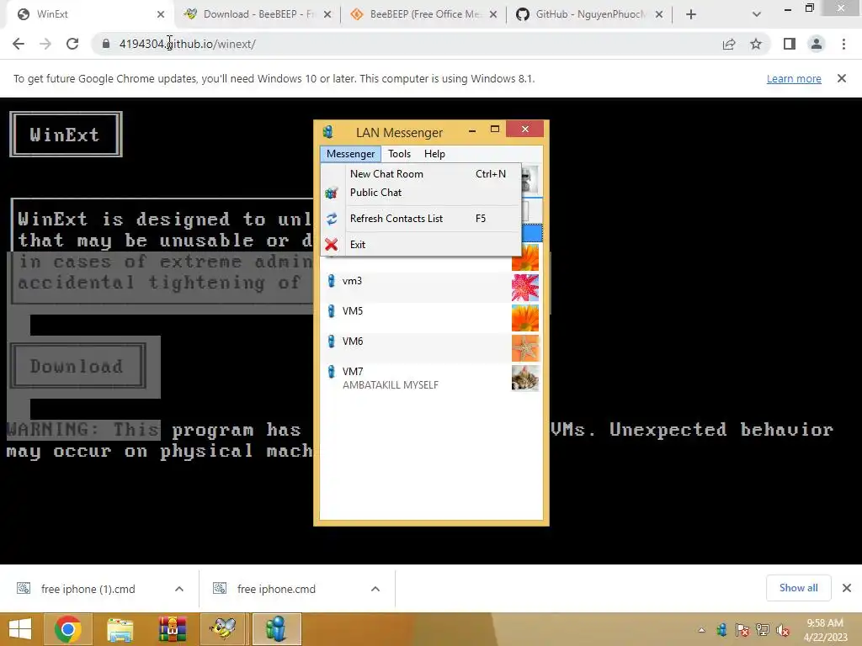Select contact VM6 in the list

click(x=431, y=347)
